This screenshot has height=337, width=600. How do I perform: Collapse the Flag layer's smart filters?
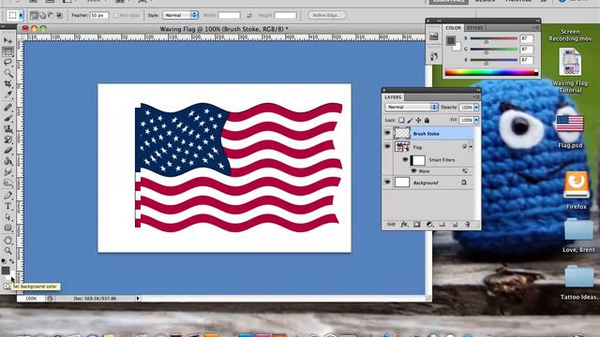(x=471, y=147)
